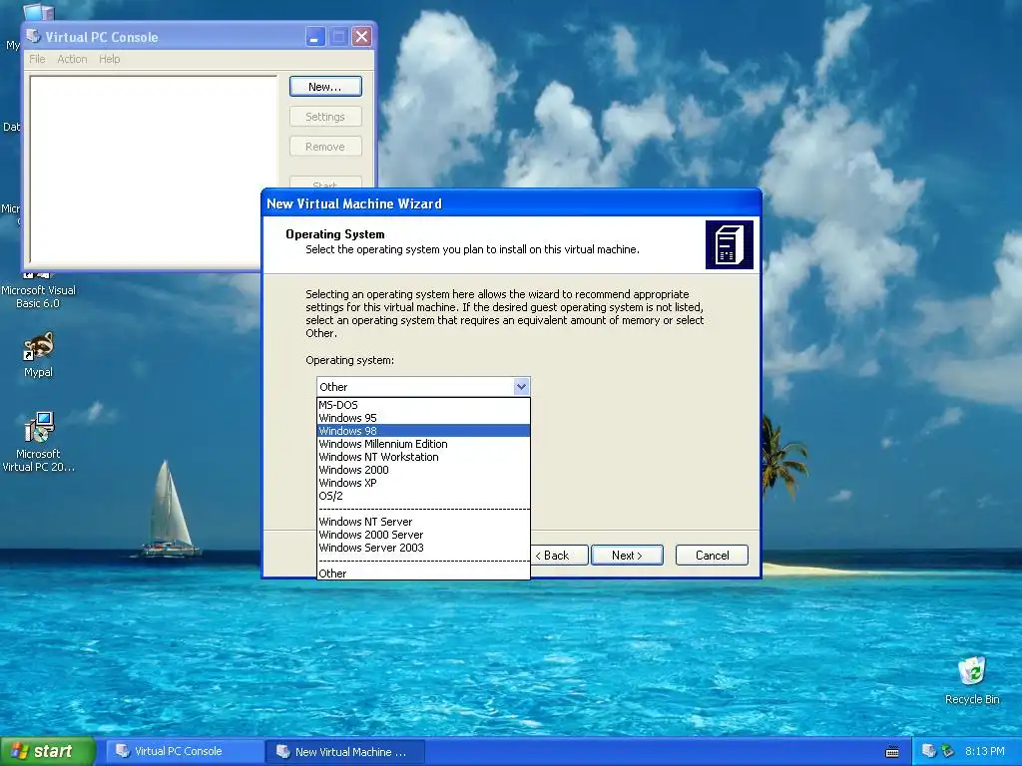
Task: Click the keyboard icon in taskbar
Action: point(892,752)
